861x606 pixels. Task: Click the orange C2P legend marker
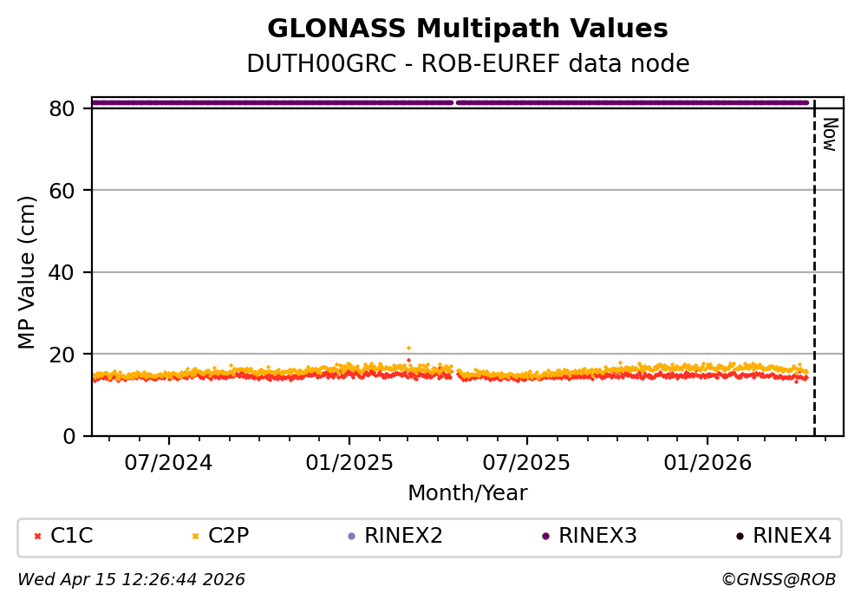(195, 537)
